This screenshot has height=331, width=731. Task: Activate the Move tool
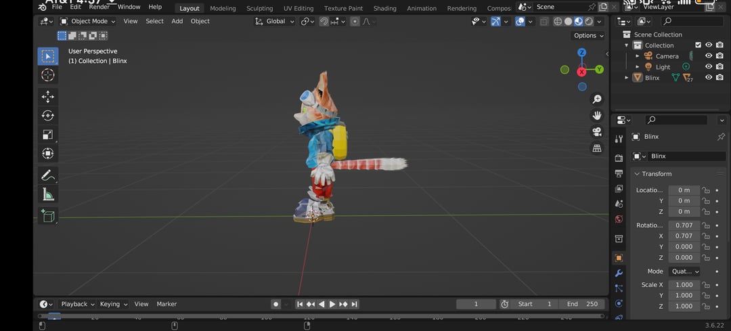tap(47, 97)
